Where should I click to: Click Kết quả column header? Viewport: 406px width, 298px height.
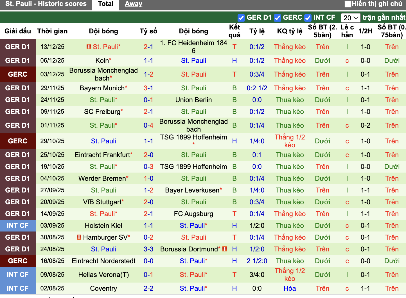pos(234,31)
